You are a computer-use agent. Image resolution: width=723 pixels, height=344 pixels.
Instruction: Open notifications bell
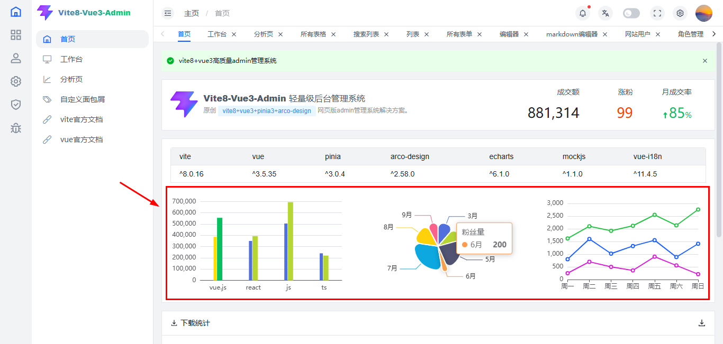583,13
